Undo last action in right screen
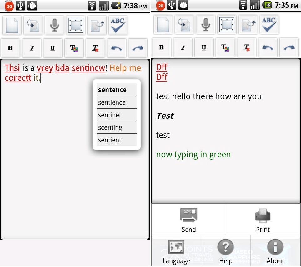This screenshot has height=267, width=301. [x=268, y=47]
